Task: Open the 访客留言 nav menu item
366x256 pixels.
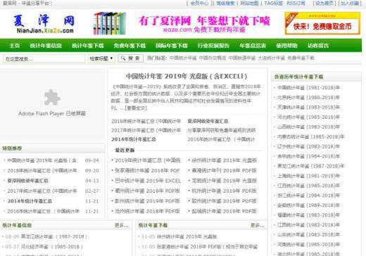Action: 318,46
